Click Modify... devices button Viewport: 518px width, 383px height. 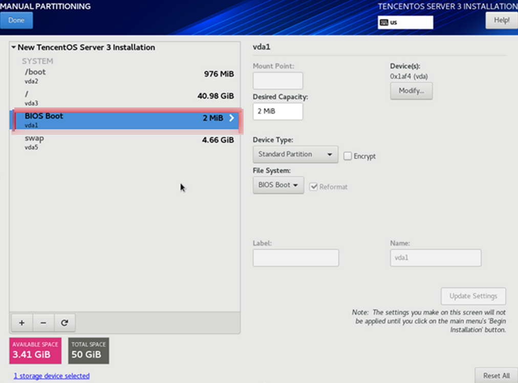[x=412, y=91]
